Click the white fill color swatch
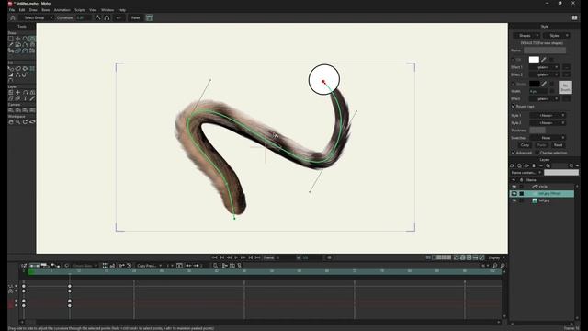 coord(534,60)
